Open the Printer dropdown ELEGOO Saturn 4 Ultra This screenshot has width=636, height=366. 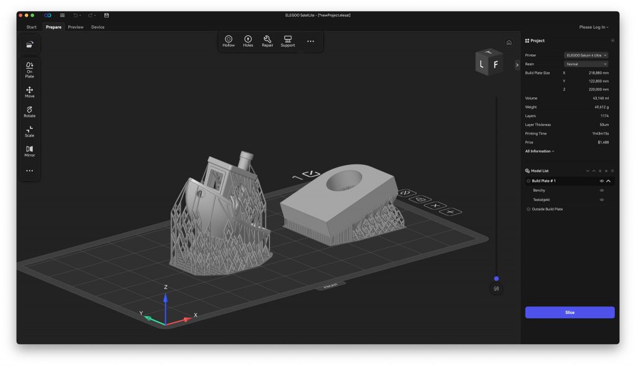pos(586,55)
